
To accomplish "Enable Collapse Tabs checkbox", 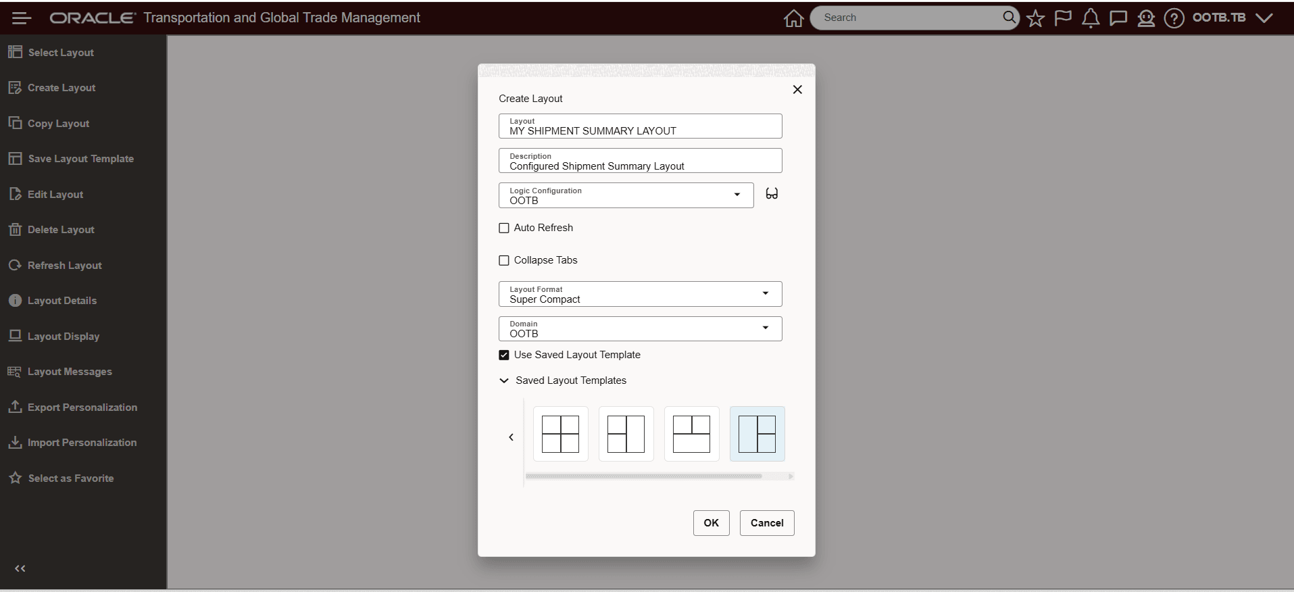I will coord(504,261).
